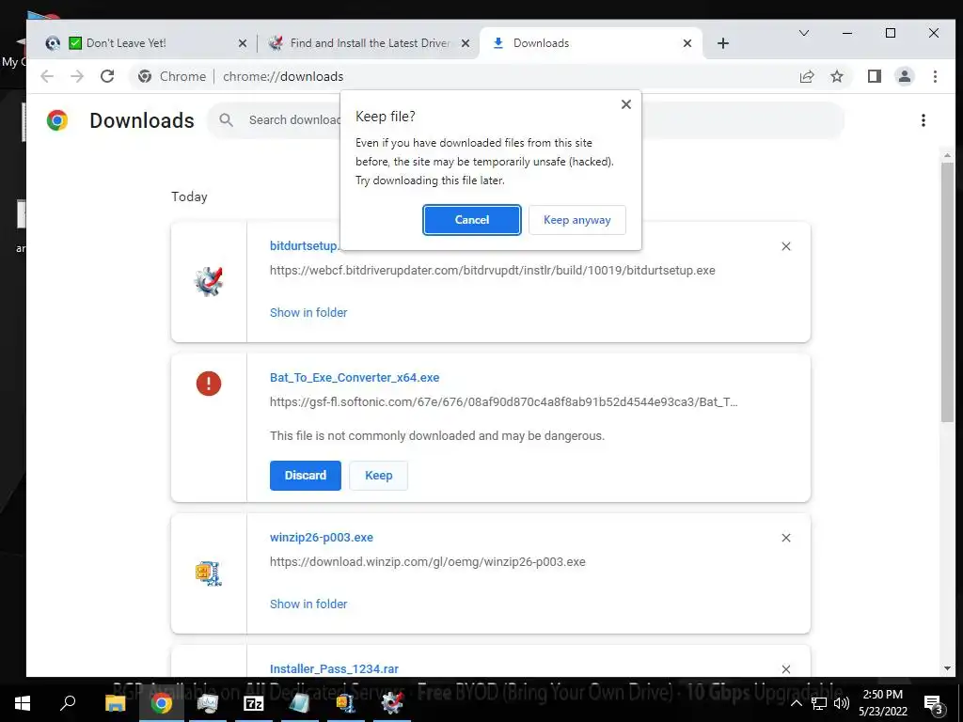Click the search magnifier in Downloads

tap(226, 119)
